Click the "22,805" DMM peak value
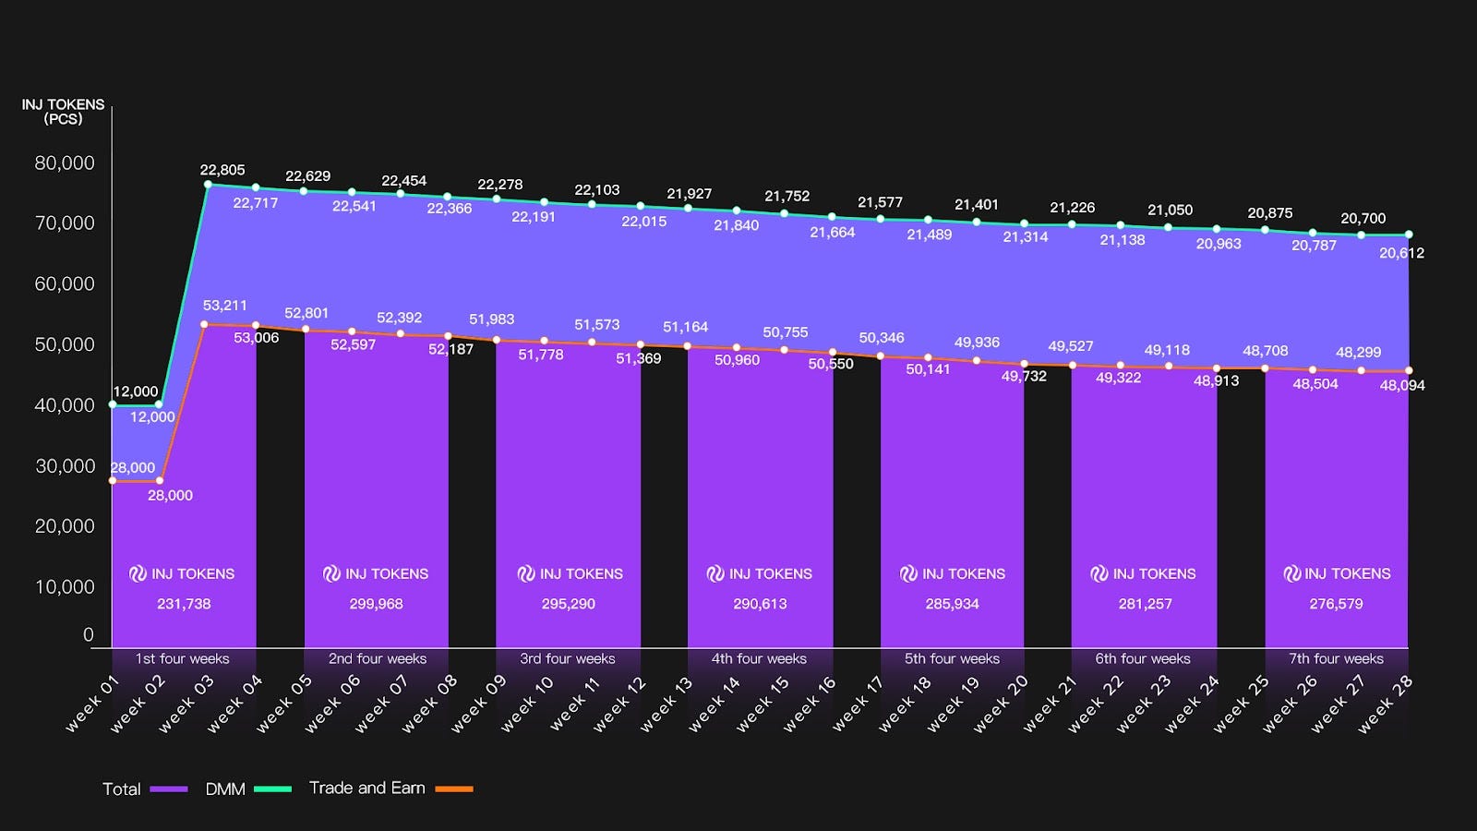This screenshot has width=1477, height=831. [x=222, y=170]
